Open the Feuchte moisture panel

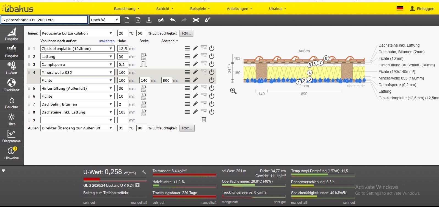12,102
